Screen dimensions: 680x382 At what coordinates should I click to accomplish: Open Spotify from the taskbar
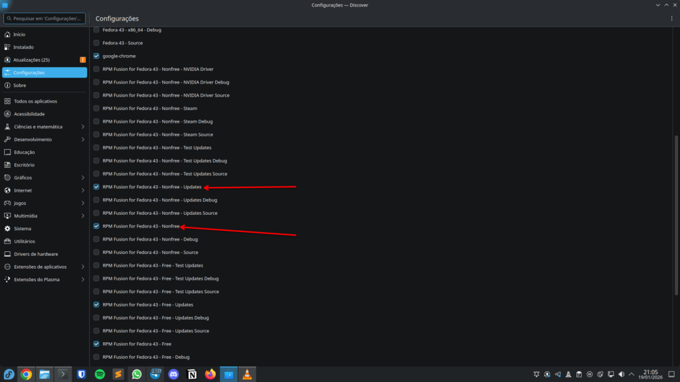[x=100, y=373]
